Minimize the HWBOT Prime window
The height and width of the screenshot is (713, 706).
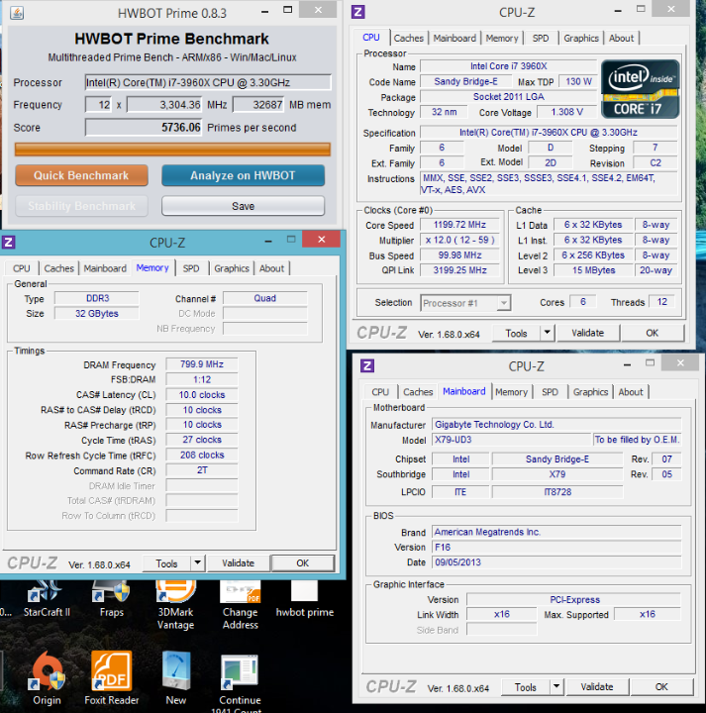265,12
